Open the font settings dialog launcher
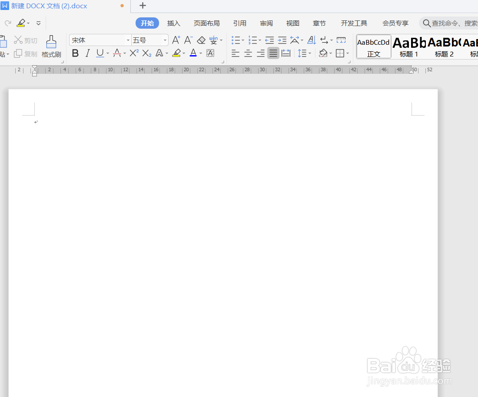The width and height of the screenshot is (478, 397). 223,62
